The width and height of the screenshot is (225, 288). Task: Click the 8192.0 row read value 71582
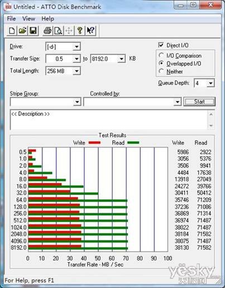pos(204,248)
